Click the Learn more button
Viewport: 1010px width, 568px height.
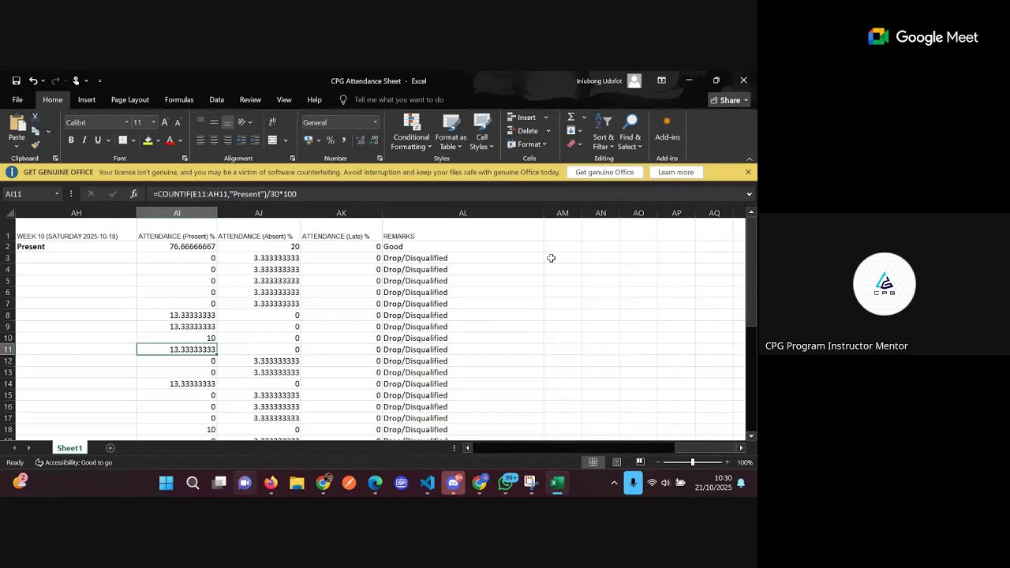(x=675, y=172)
